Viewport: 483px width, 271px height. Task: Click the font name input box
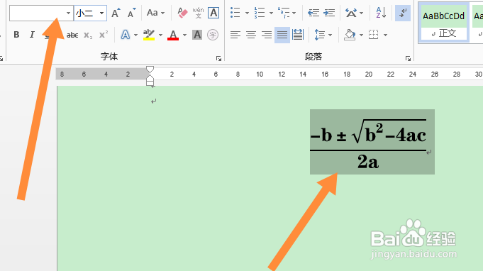(41, 13)
